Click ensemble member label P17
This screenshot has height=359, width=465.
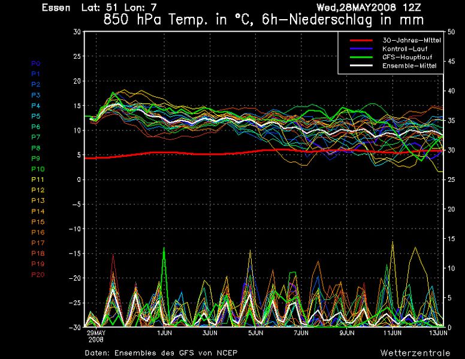coord(37,243)
